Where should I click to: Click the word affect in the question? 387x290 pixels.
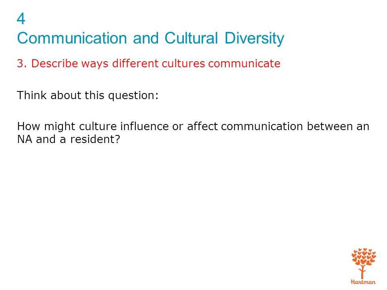pyautogui.click(x=202, y=126)
